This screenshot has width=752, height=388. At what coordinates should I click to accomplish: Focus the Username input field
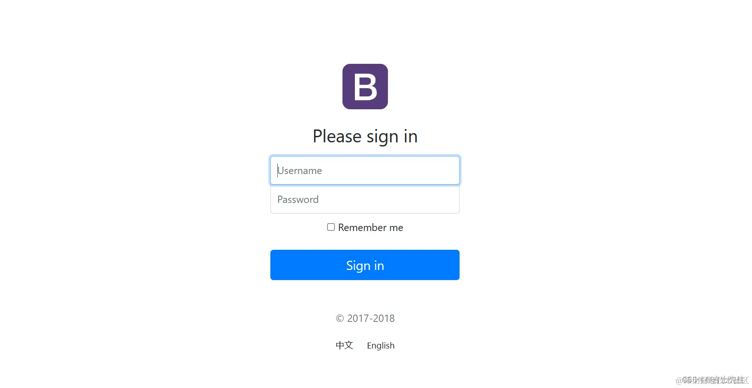pyautogui.click(x=365, y=170)
